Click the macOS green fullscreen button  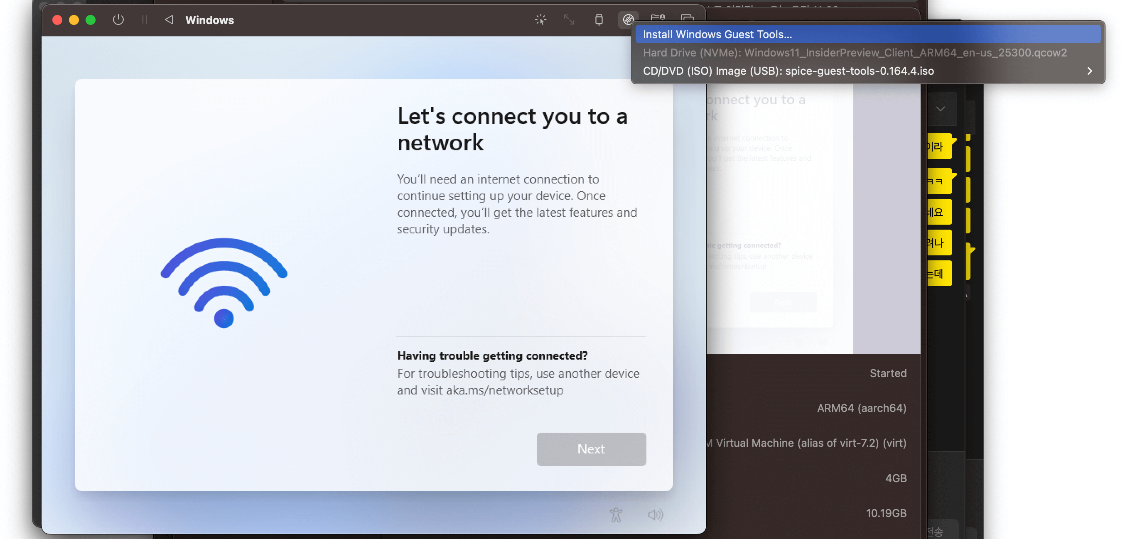[91, 20]
